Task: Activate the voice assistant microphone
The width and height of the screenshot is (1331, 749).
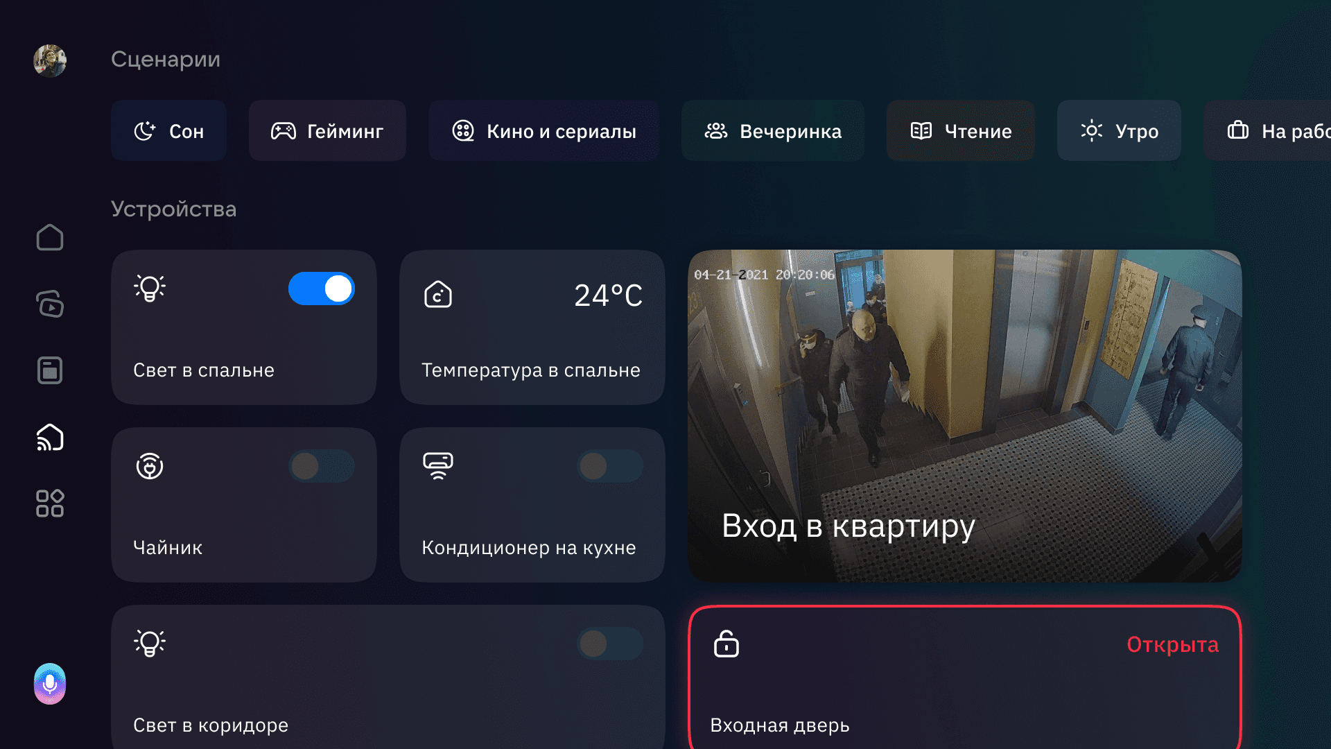Action: [x=50, y=684]
